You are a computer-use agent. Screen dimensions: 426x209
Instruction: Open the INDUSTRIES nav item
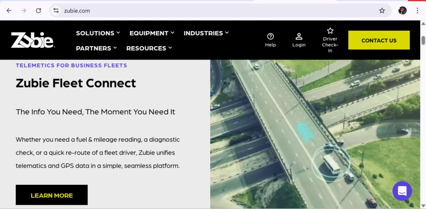tap(203, 33)
